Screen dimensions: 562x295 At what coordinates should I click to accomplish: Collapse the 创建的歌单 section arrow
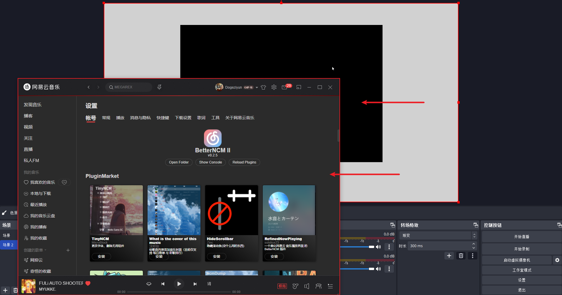click(45, 250)
